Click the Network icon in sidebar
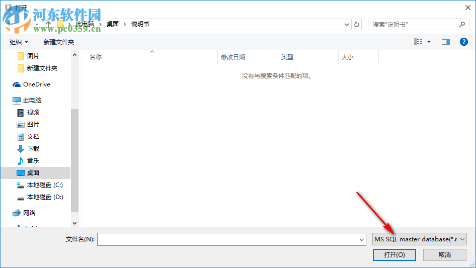Viewport: 476px width, 268px height. coord(17,213)
